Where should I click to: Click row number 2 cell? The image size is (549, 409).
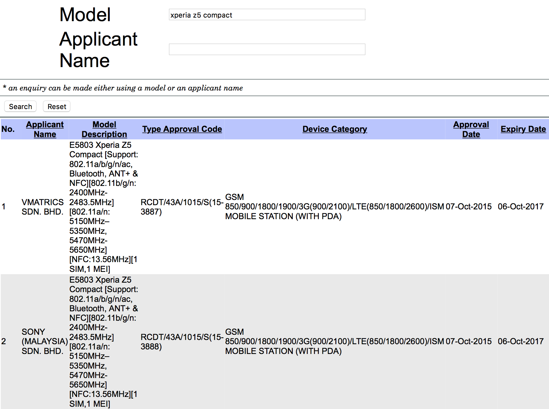click(x=4, y=341)
